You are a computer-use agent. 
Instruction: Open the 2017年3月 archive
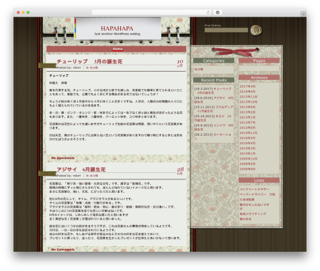coord(248,86)
